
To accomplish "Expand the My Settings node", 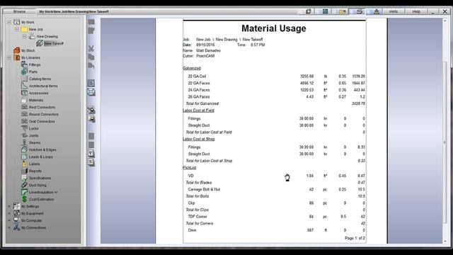I will (x=9, y=206).
